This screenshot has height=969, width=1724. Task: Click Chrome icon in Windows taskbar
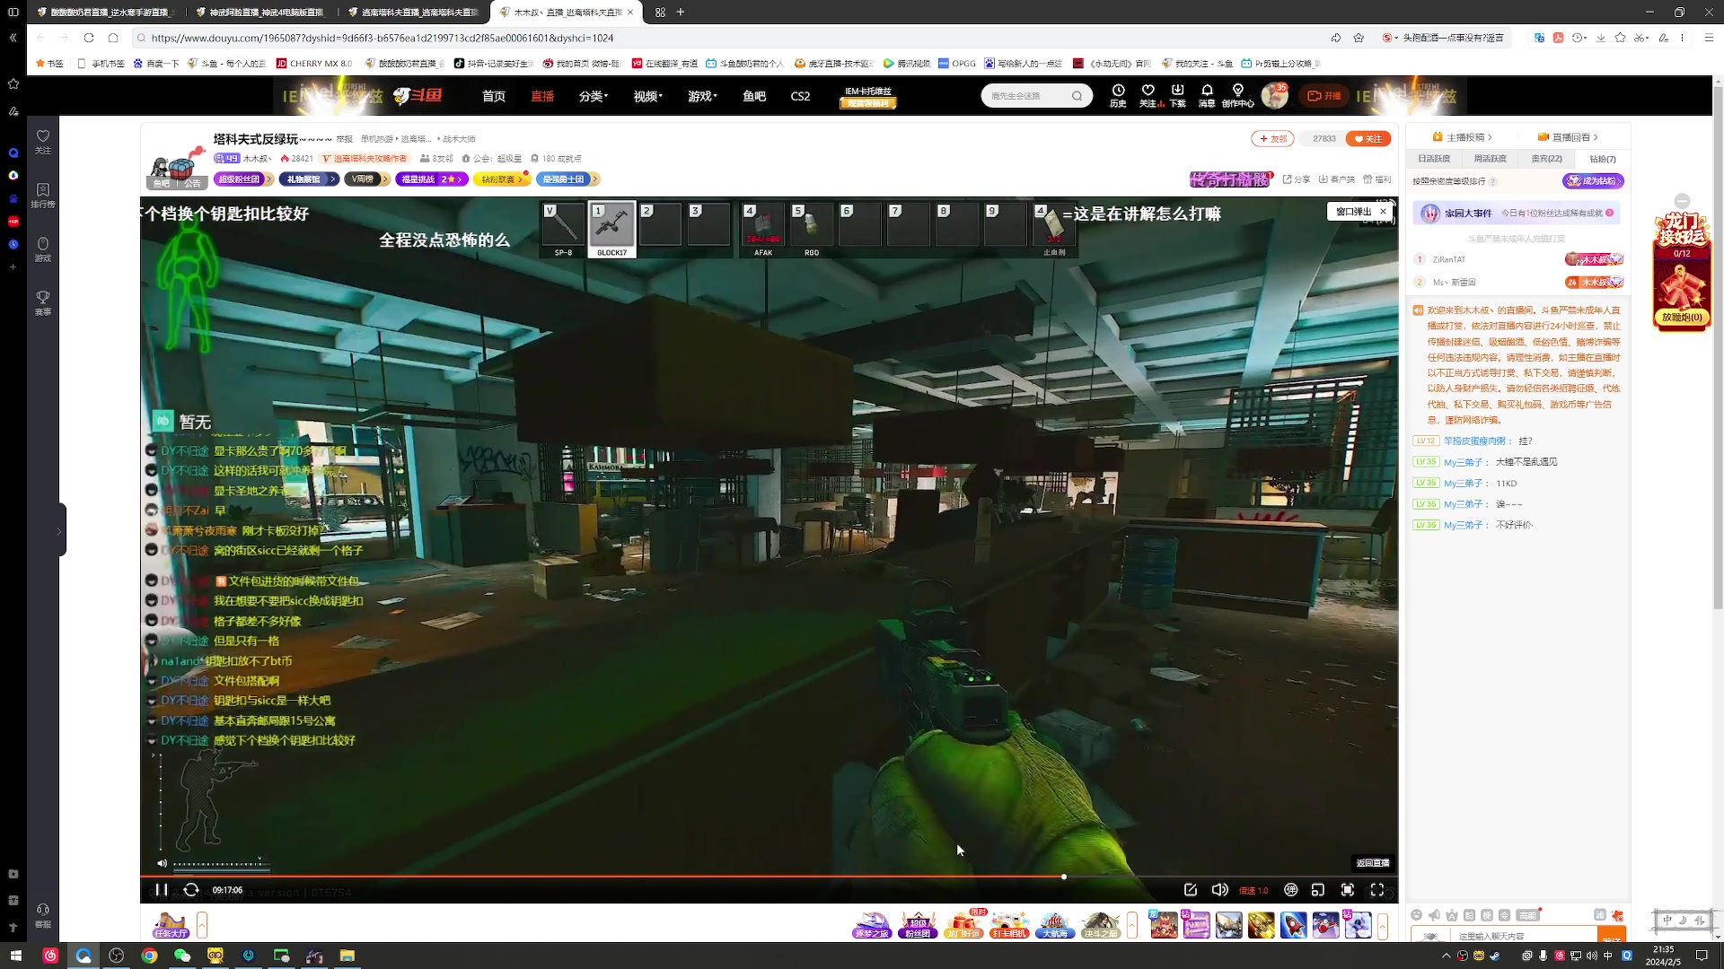pos(149,956)
